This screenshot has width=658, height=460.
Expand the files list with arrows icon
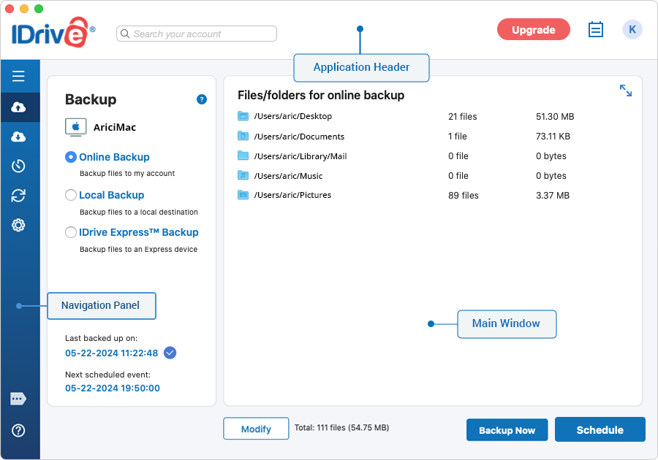coord(626,91)
